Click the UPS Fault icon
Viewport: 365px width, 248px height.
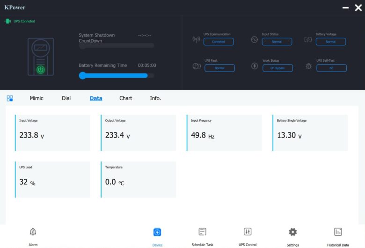pyautogui.click(x=197, y=66)
